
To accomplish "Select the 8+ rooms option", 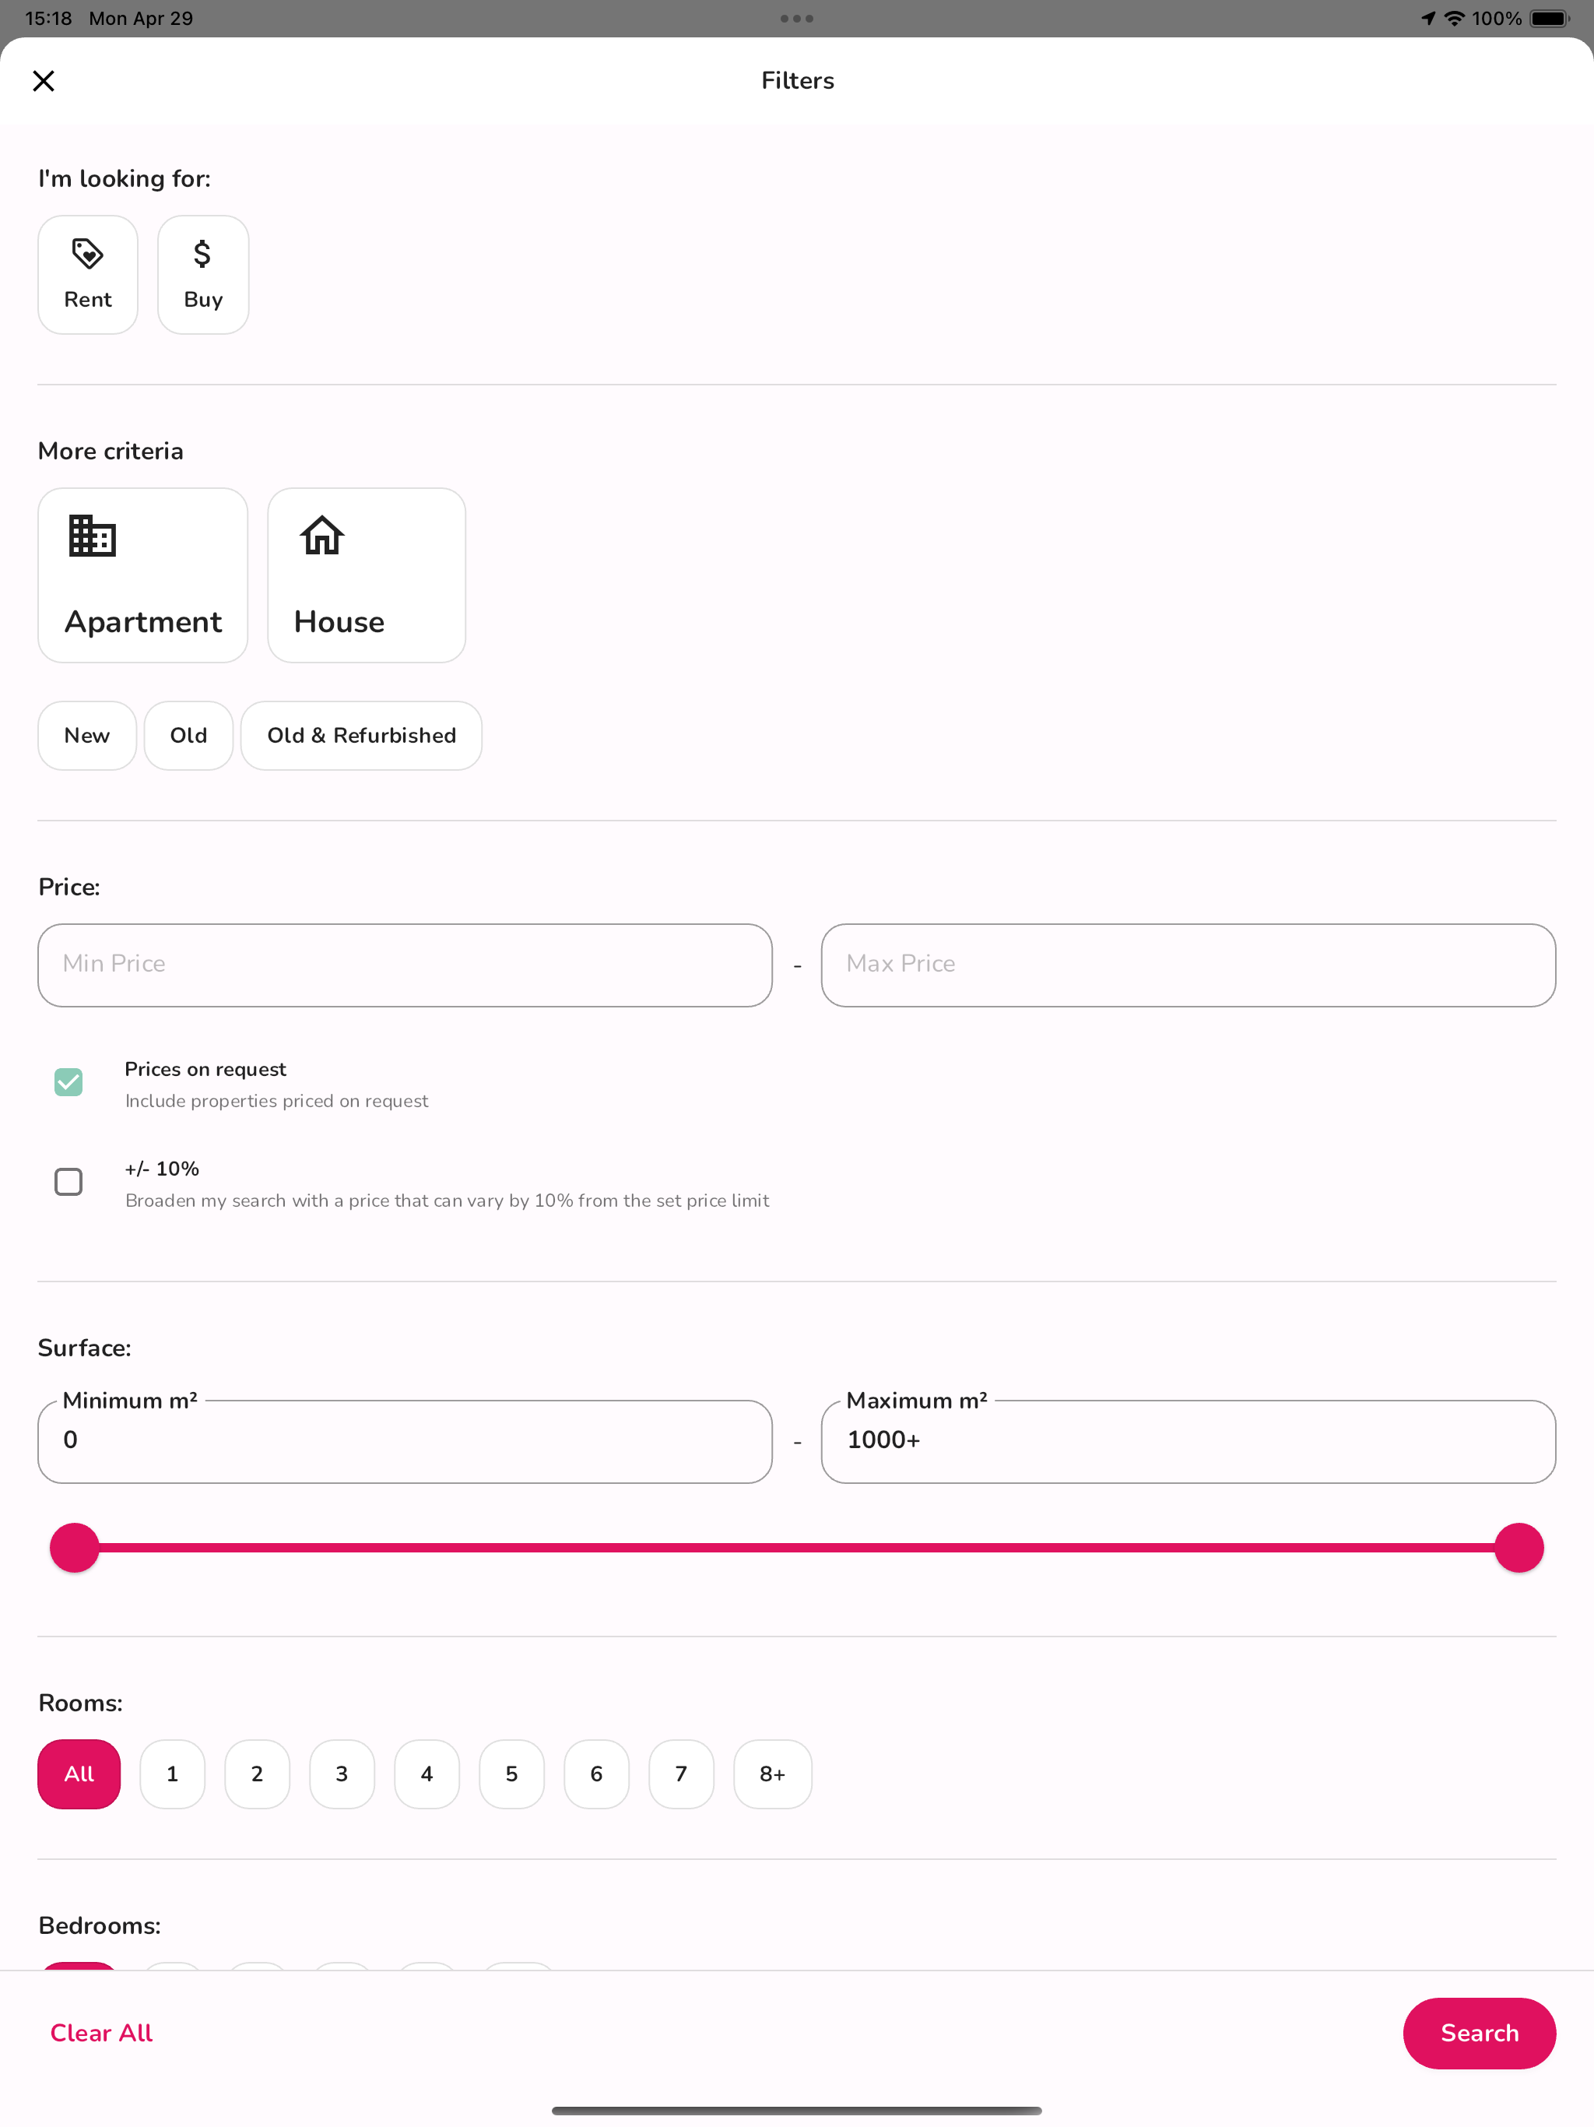I will [772, 1774].
